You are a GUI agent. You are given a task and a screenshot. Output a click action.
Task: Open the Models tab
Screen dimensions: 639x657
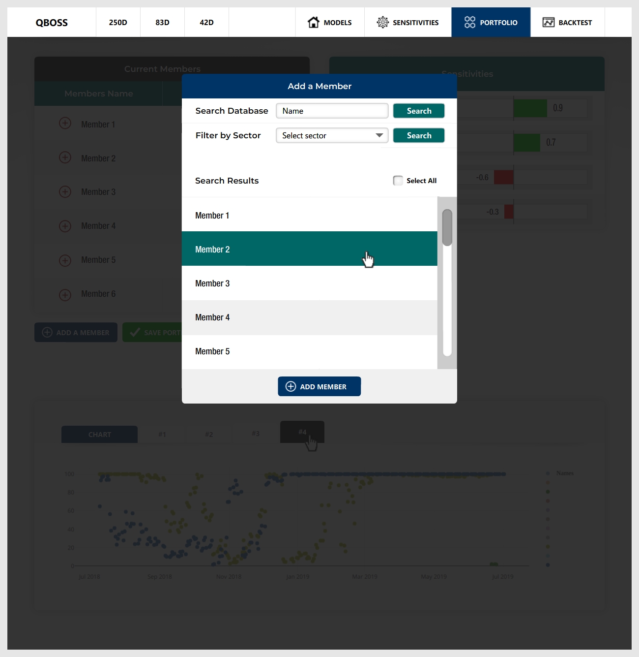tap(330, 22)
